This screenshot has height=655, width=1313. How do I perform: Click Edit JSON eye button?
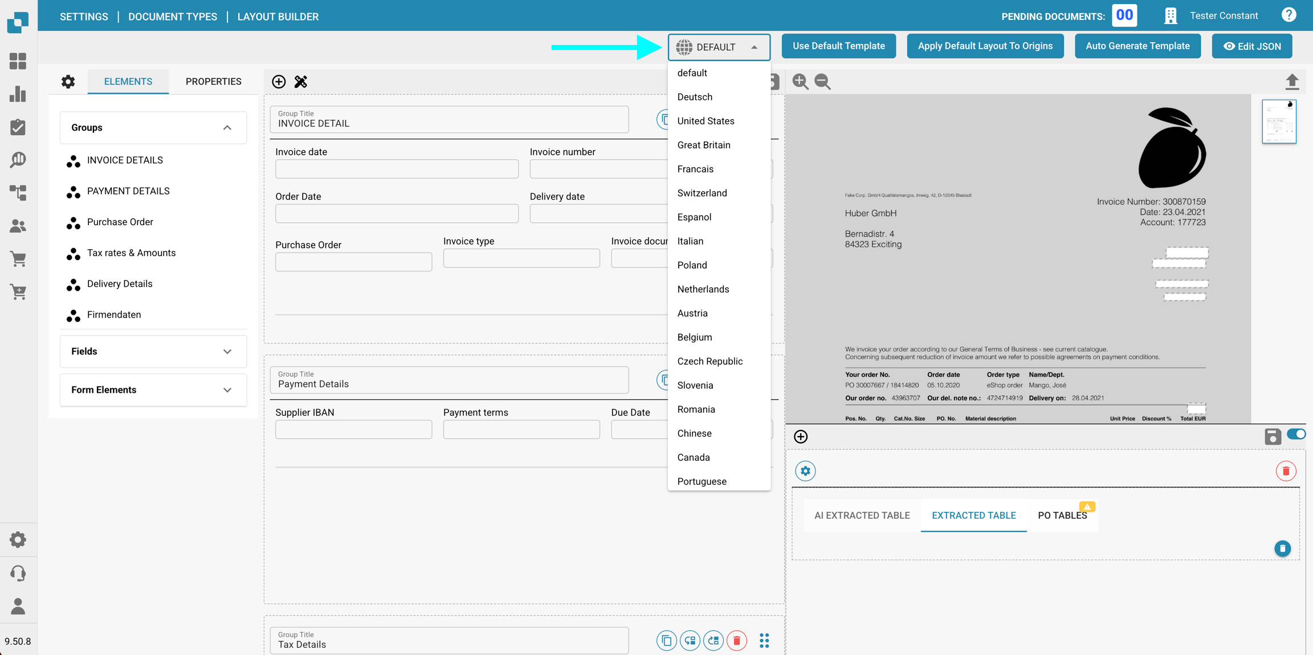(x=1252, y=46)
